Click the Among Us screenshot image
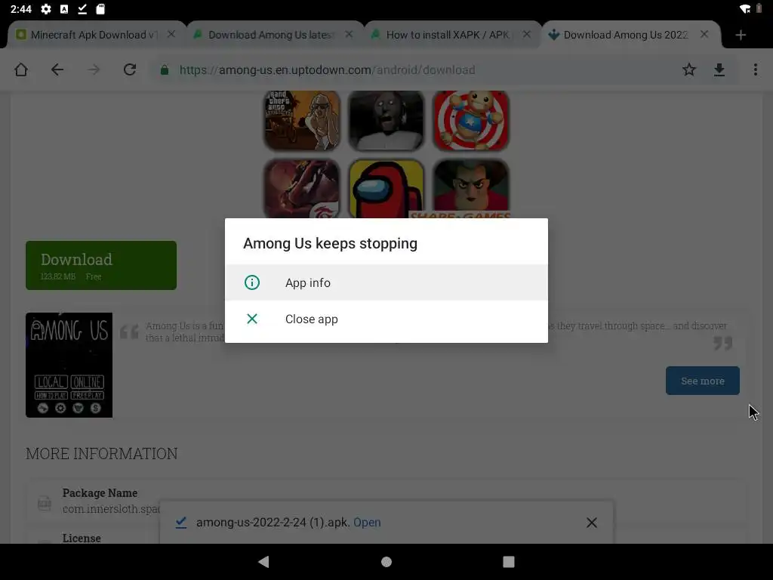 [69, 365]
